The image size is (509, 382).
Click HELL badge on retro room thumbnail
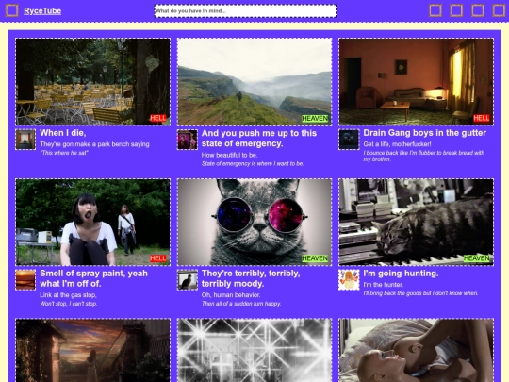tap(482, 118)
